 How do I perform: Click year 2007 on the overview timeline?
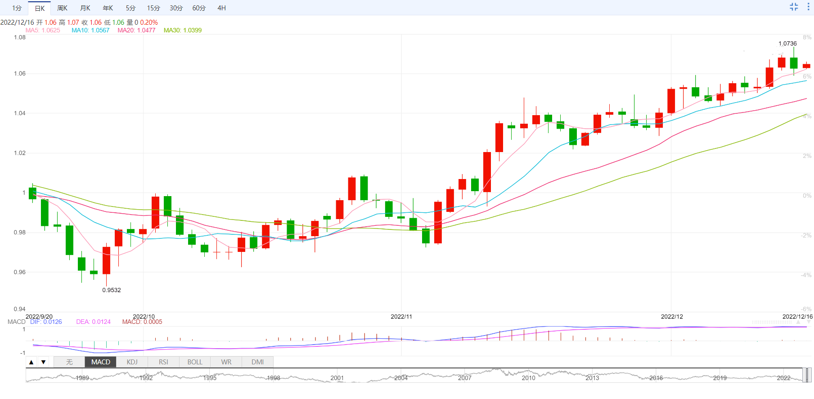pyautogui.click(x=464, y=378)
